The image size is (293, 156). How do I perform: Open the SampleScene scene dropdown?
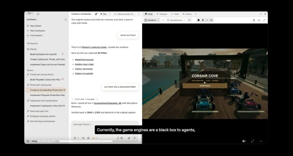[x=176, y=20]
